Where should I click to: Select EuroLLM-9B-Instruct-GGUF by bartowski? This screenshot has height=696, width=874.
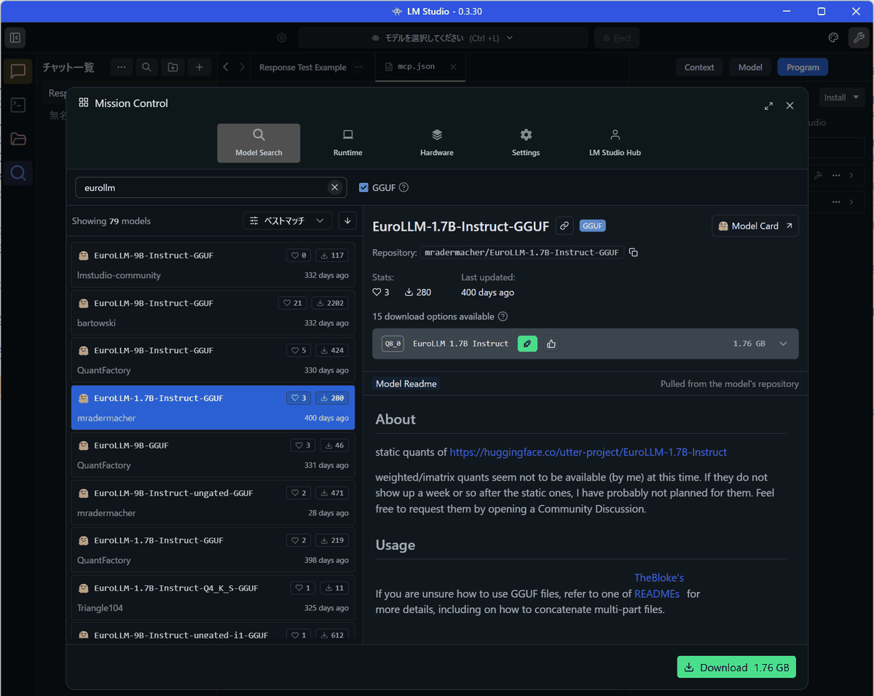(213, 312)
